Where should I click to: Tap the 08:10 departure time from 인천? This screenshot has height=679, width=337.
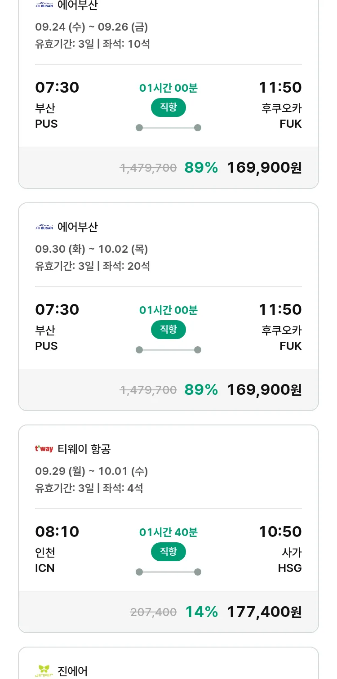[x=57, y=532]
